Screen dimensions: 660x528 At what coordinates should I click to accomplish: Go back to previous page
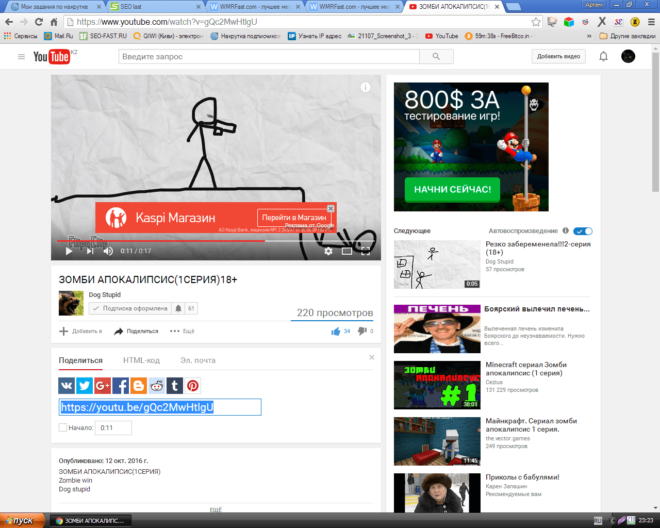(x=9, y=22)
